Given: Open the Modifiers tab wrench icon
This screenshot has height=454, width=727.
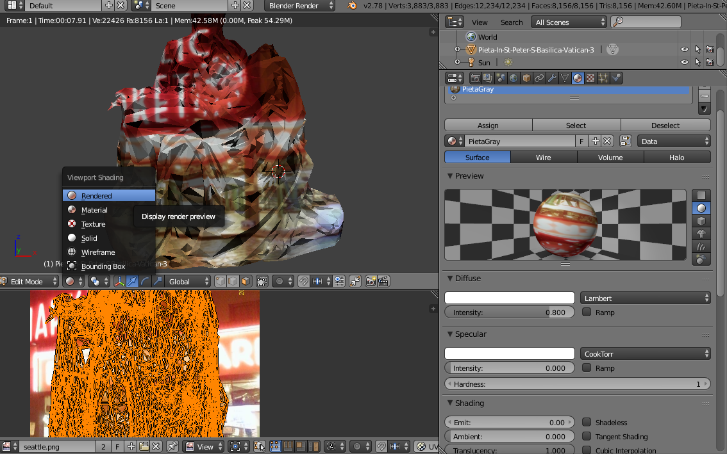Looking at the screenshot, I should (552, 78).
